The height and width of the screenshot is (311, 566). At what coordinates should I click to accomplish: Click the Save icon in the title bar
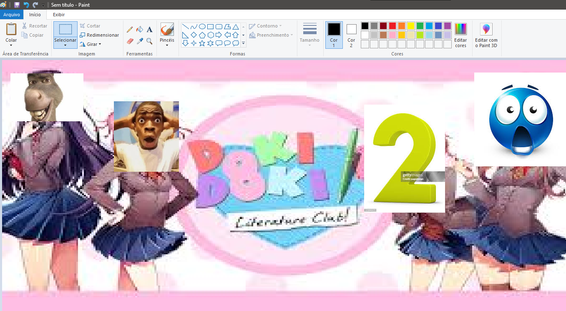click(17, 5)
